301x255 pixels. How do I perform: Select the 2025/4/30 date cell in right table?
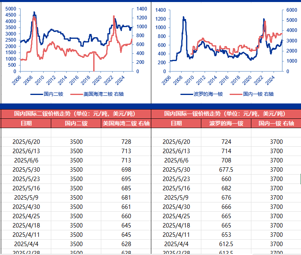coord(176,207)
